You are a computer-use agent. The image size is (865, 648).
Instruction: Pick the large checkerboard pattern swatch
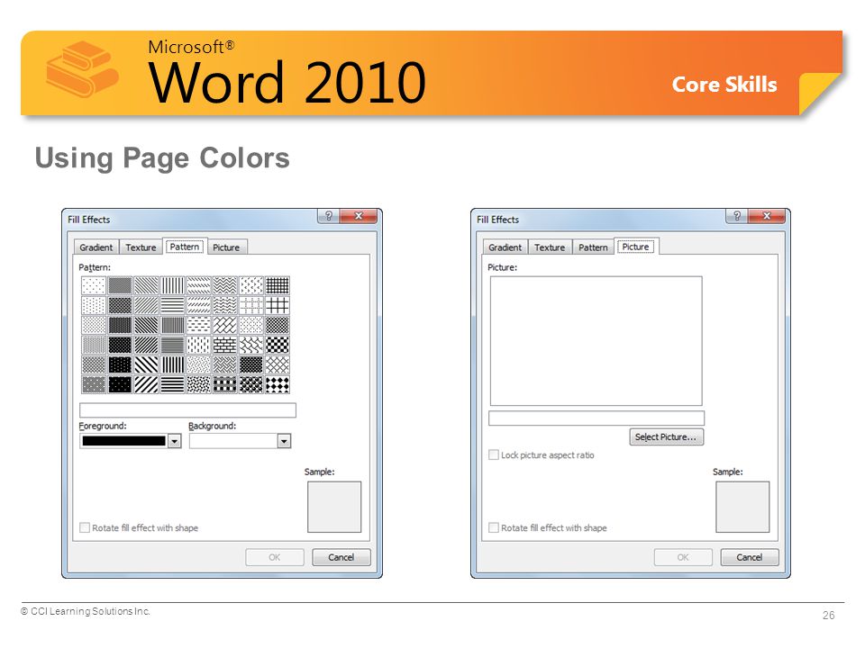pos(278,345)
